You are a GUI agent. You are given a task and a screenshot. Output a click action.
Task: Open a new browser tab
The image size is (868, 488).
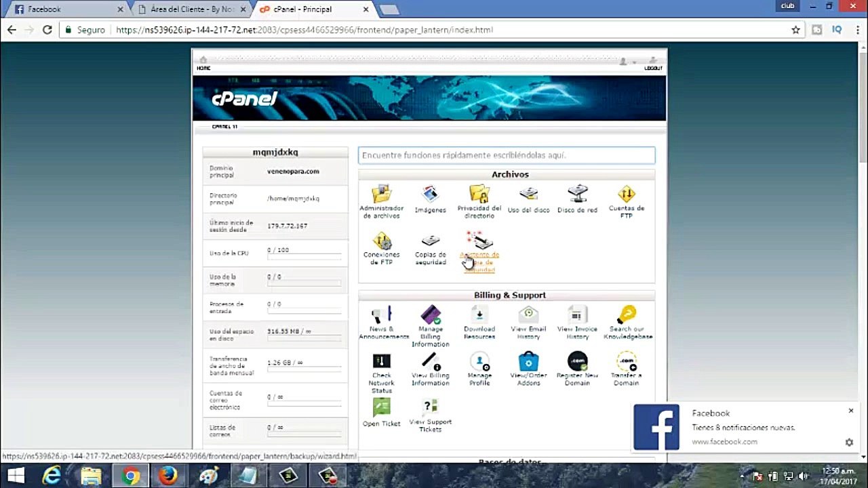point(389,9)
